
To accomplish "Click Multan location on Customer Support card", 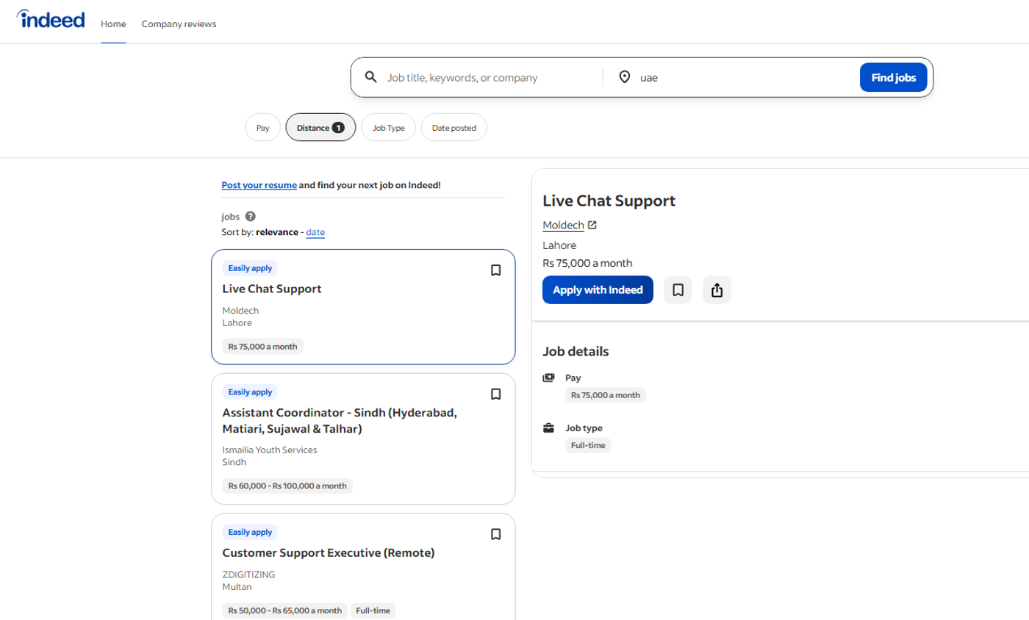I will pyautogui.click(x=237, y=587).
